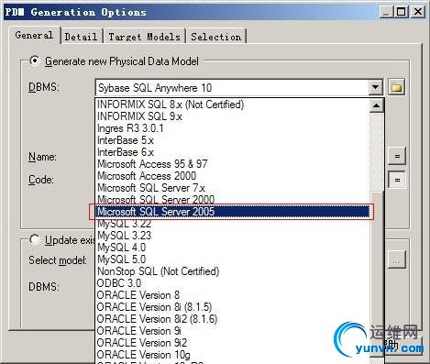
Task: Switch to the General tab
Action: (x=34, y=35)
